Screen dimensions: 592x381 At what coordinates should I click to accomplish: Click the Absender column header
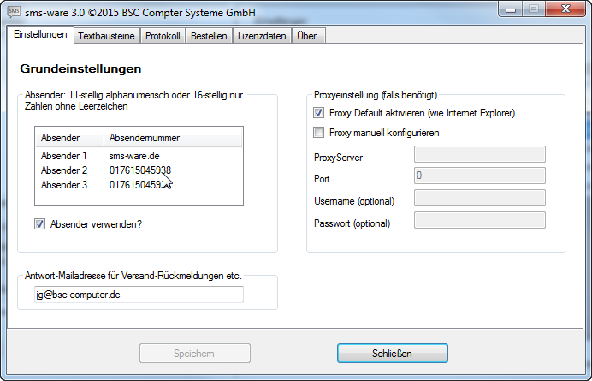tap(70, 138)
